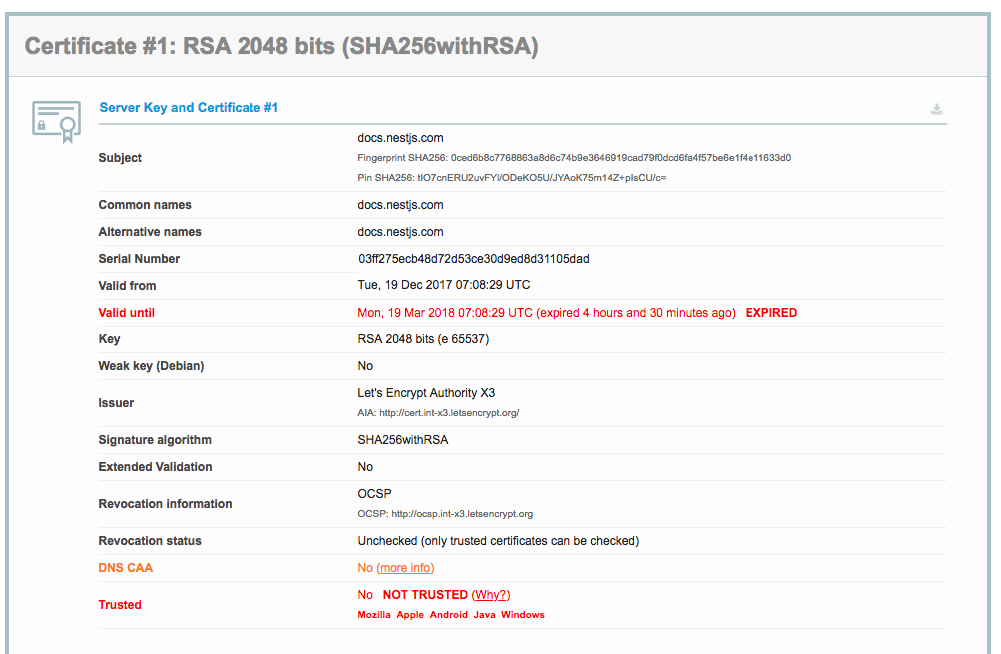Click the certificate badge icon
Viewport: 1001px width, 654px height.
[x=56, y=122]
